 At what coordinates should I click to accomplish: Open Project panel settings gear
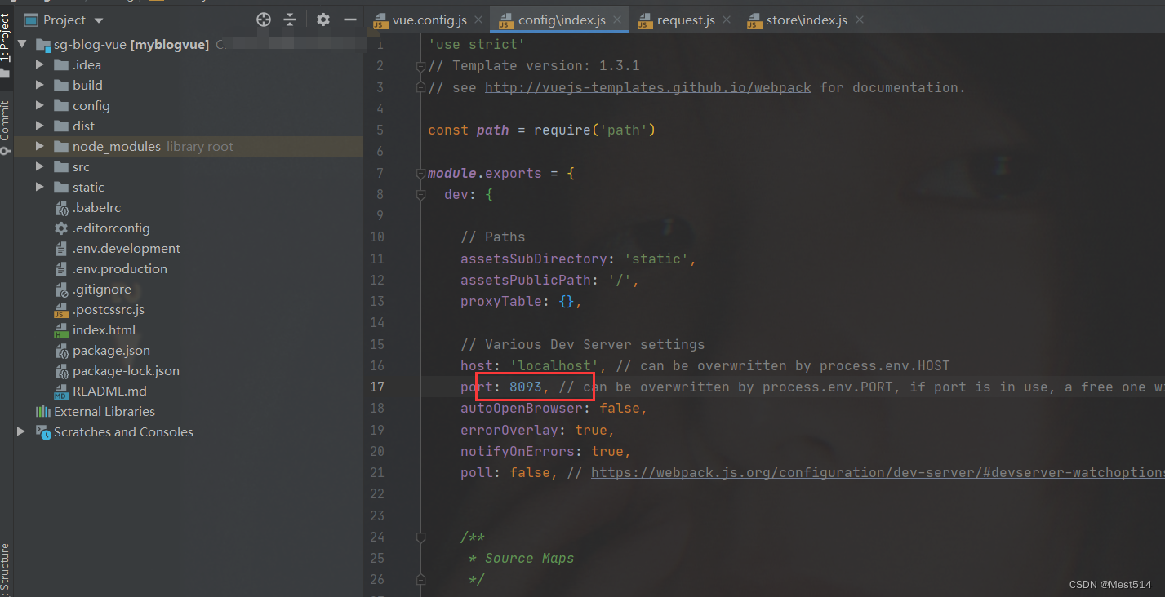tap(323, 20)
